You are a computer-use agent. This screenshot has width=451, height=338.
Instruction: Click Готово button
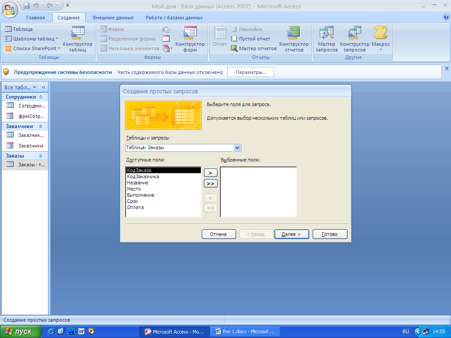click(330, 234)
